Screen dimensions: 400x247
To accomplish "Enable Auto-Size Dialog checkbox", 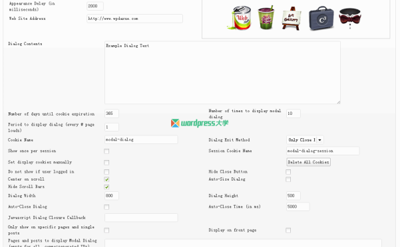I will [288, 179].
